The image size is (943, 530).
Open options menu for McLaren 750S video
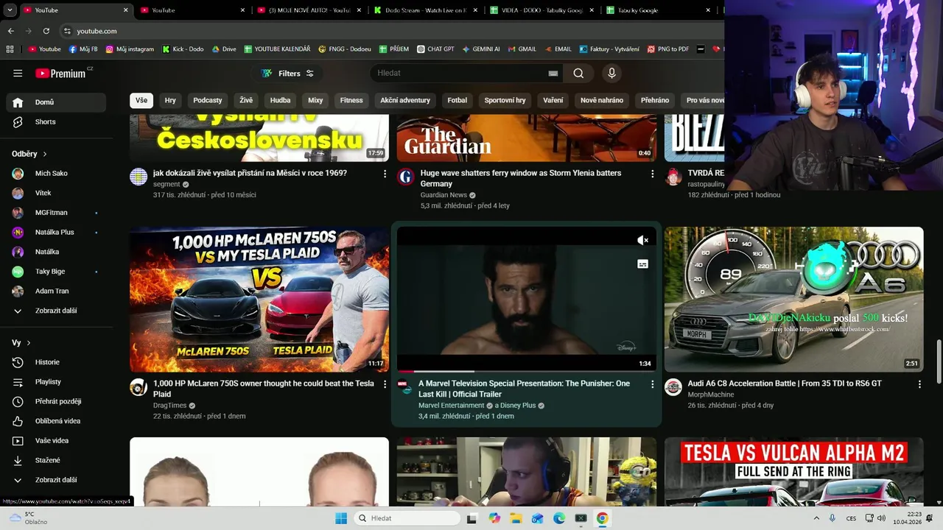[385, 384]
